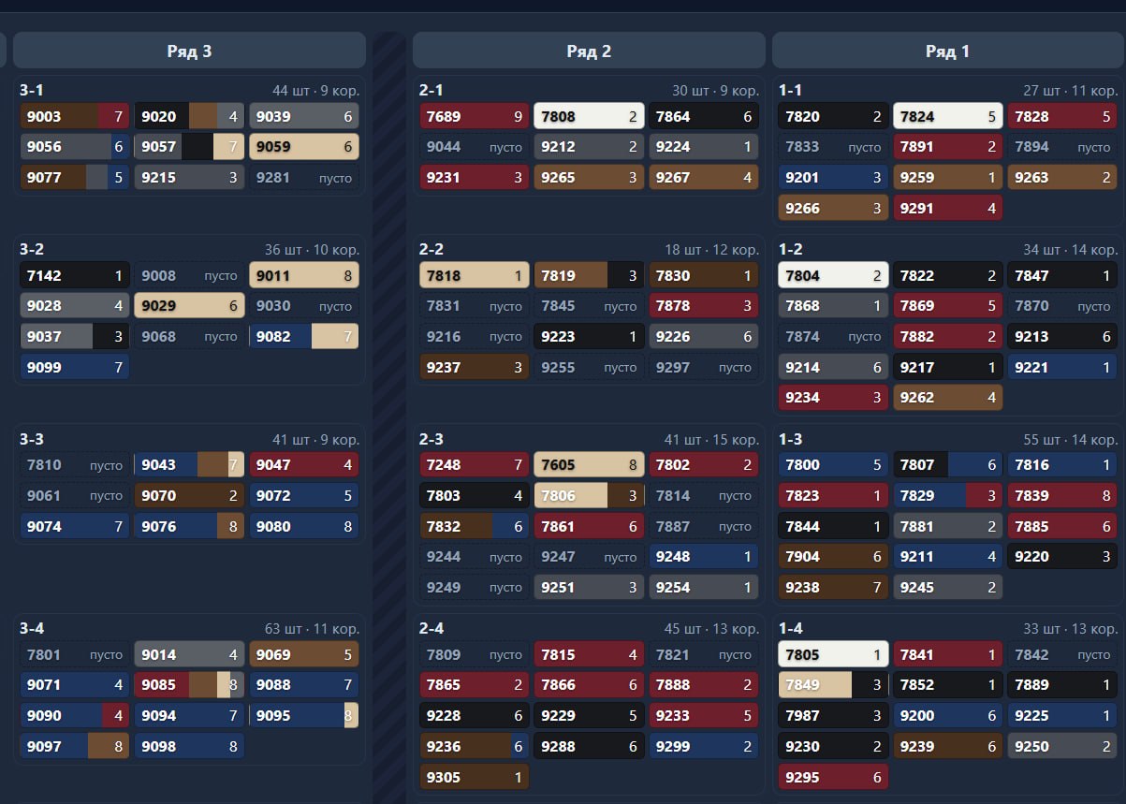
Task: Select box 9043 in section 3-3
Action: [189, 465]
